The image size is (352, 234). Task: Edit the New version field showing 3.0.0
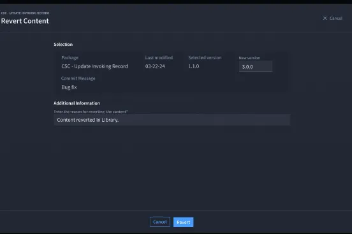(256, 67)
